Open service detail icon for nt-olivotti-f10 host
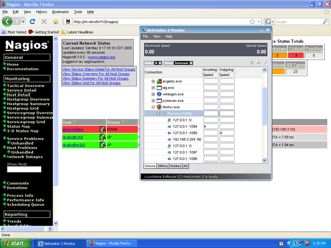The width and height of the screenshot is (331, 248). click(x=102, y=137)
